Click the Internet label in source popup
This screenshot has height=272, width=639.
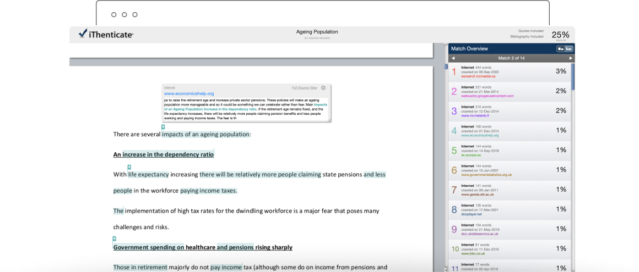tap(169, 88)
